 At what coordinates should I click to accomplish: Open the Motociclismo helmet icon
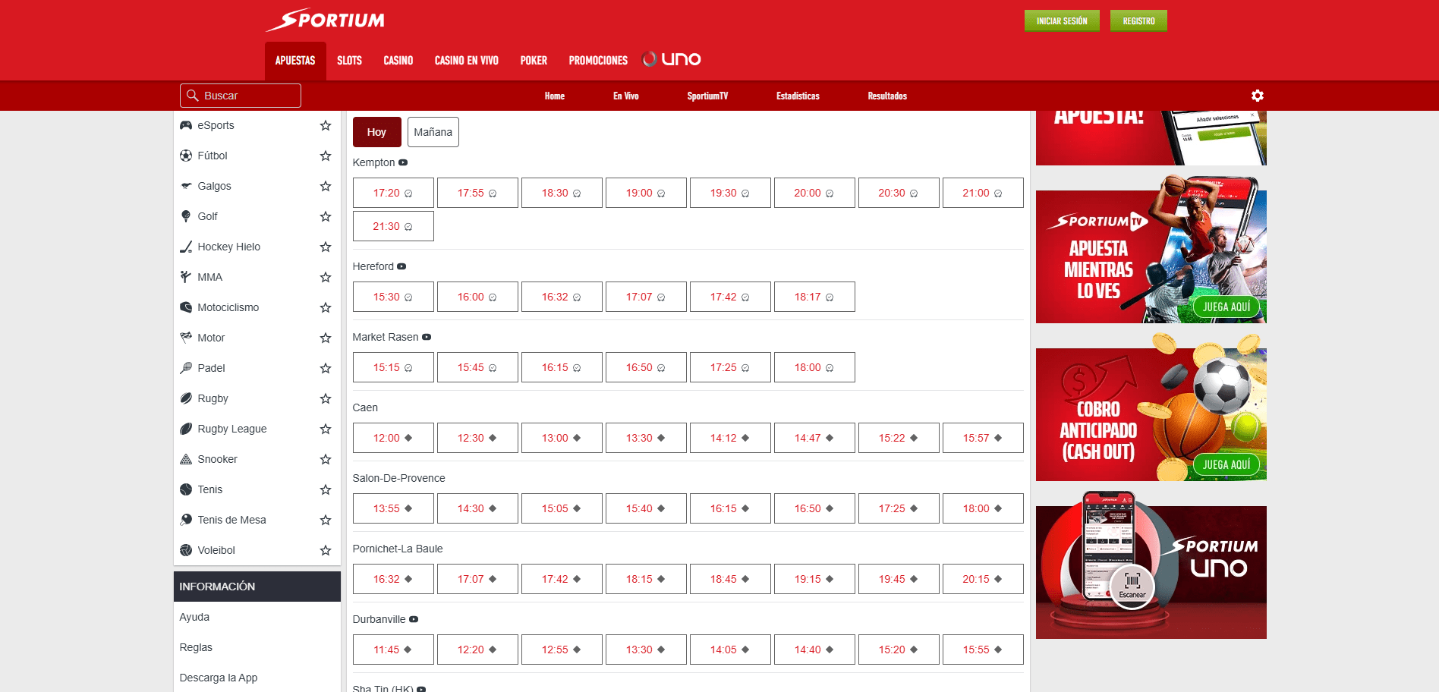[186, 307]
